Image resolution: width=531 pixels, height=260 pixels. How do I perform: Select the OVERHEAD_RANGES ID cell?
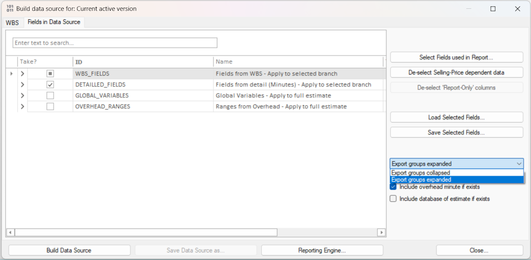point(143,107)
